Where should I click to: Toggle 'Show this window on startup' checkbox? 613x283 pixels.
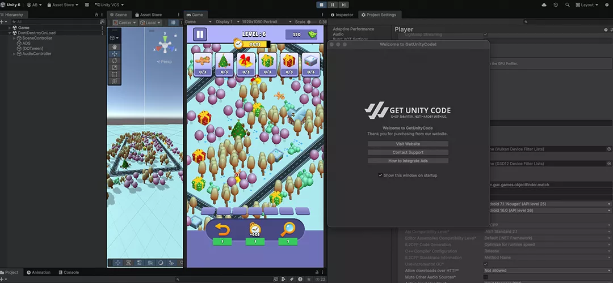[380, 175]
